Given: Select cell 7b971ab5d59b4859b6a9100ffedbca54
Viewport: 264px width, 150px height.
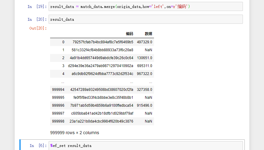Looking at the screenshot, I should [102, 105].
